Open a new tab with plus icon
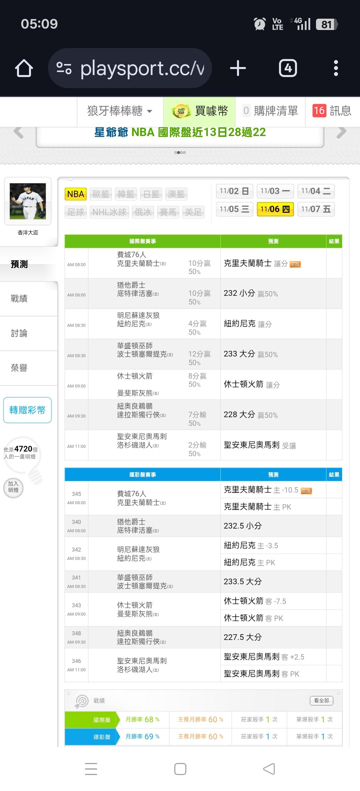The image size is (360, 791). coord(238,68)
